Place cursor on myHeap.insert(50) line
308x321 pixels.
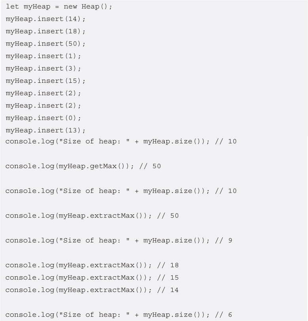tap(46, 43)
